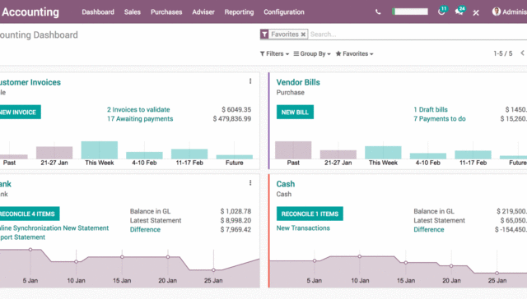This screenshot has height=299, width=527.
Task: Click the 5 Jan point on Bank graph
Action: click(30, 250)
